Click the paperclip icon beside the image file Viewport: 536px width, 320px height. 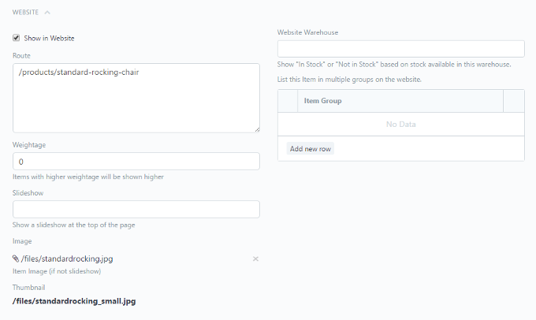click(x=16, y=258)
